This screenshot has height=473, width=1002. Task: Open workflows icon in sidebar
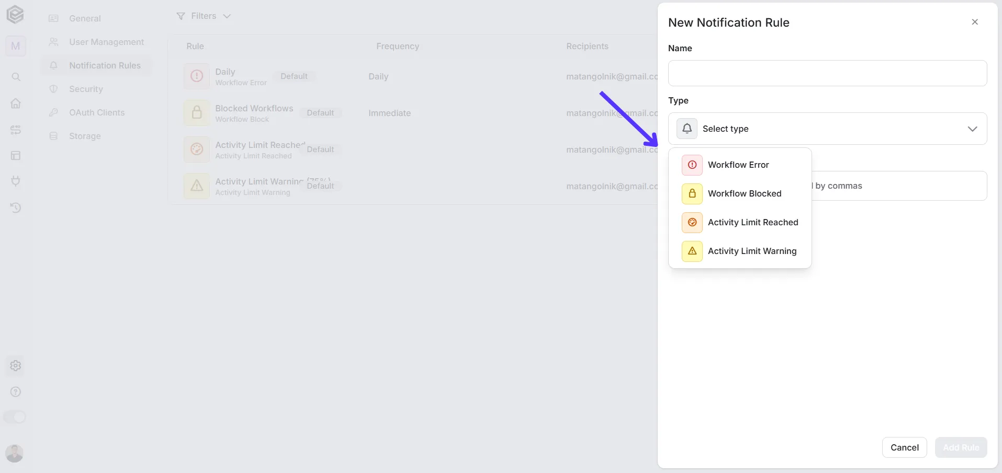[x=16, y=130]
